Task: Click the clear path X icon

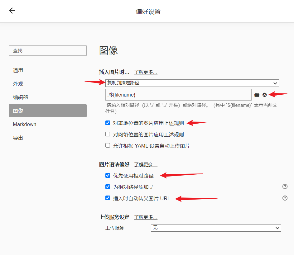Action: click(265, 95)
